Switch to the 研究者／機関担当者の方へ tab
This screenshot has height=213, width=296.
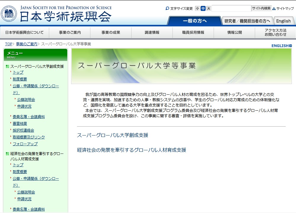point(247,21)
